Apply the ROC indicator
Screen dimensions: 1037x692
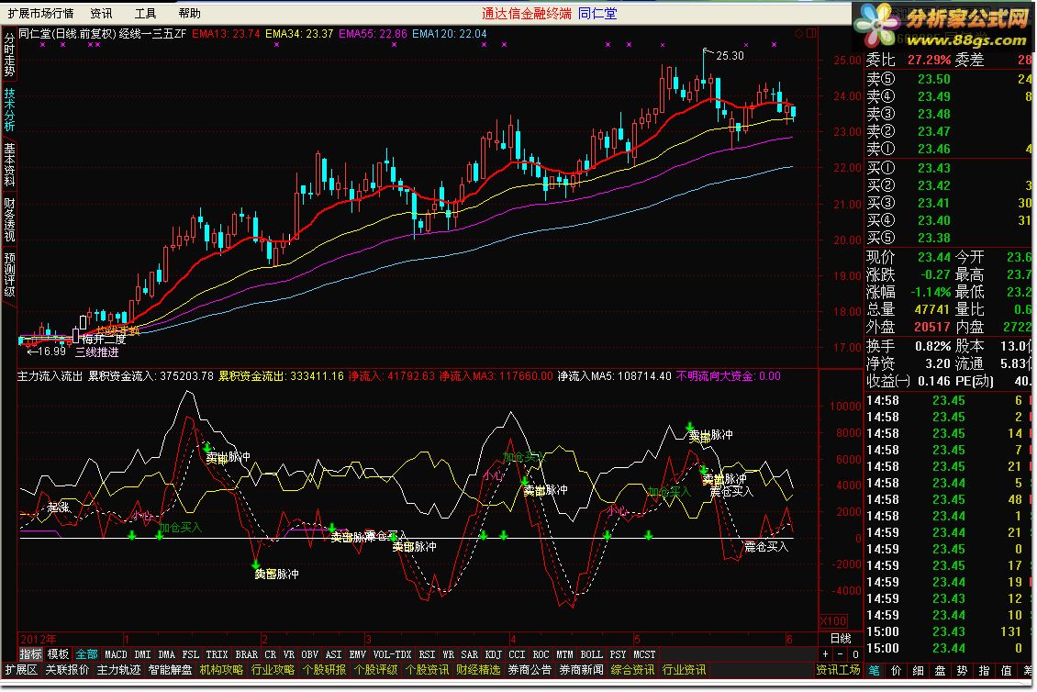pos(541,654)
